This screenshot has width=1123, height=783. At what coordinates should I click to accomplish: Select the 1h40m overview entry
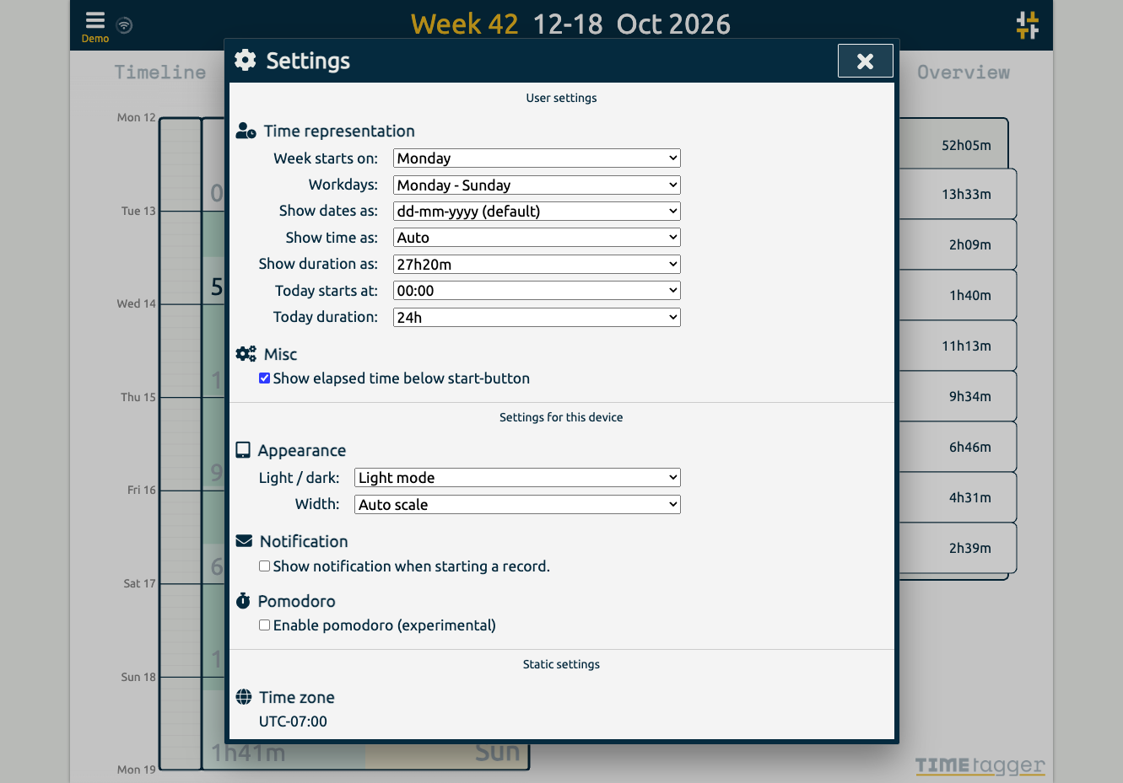coord(958,295)
